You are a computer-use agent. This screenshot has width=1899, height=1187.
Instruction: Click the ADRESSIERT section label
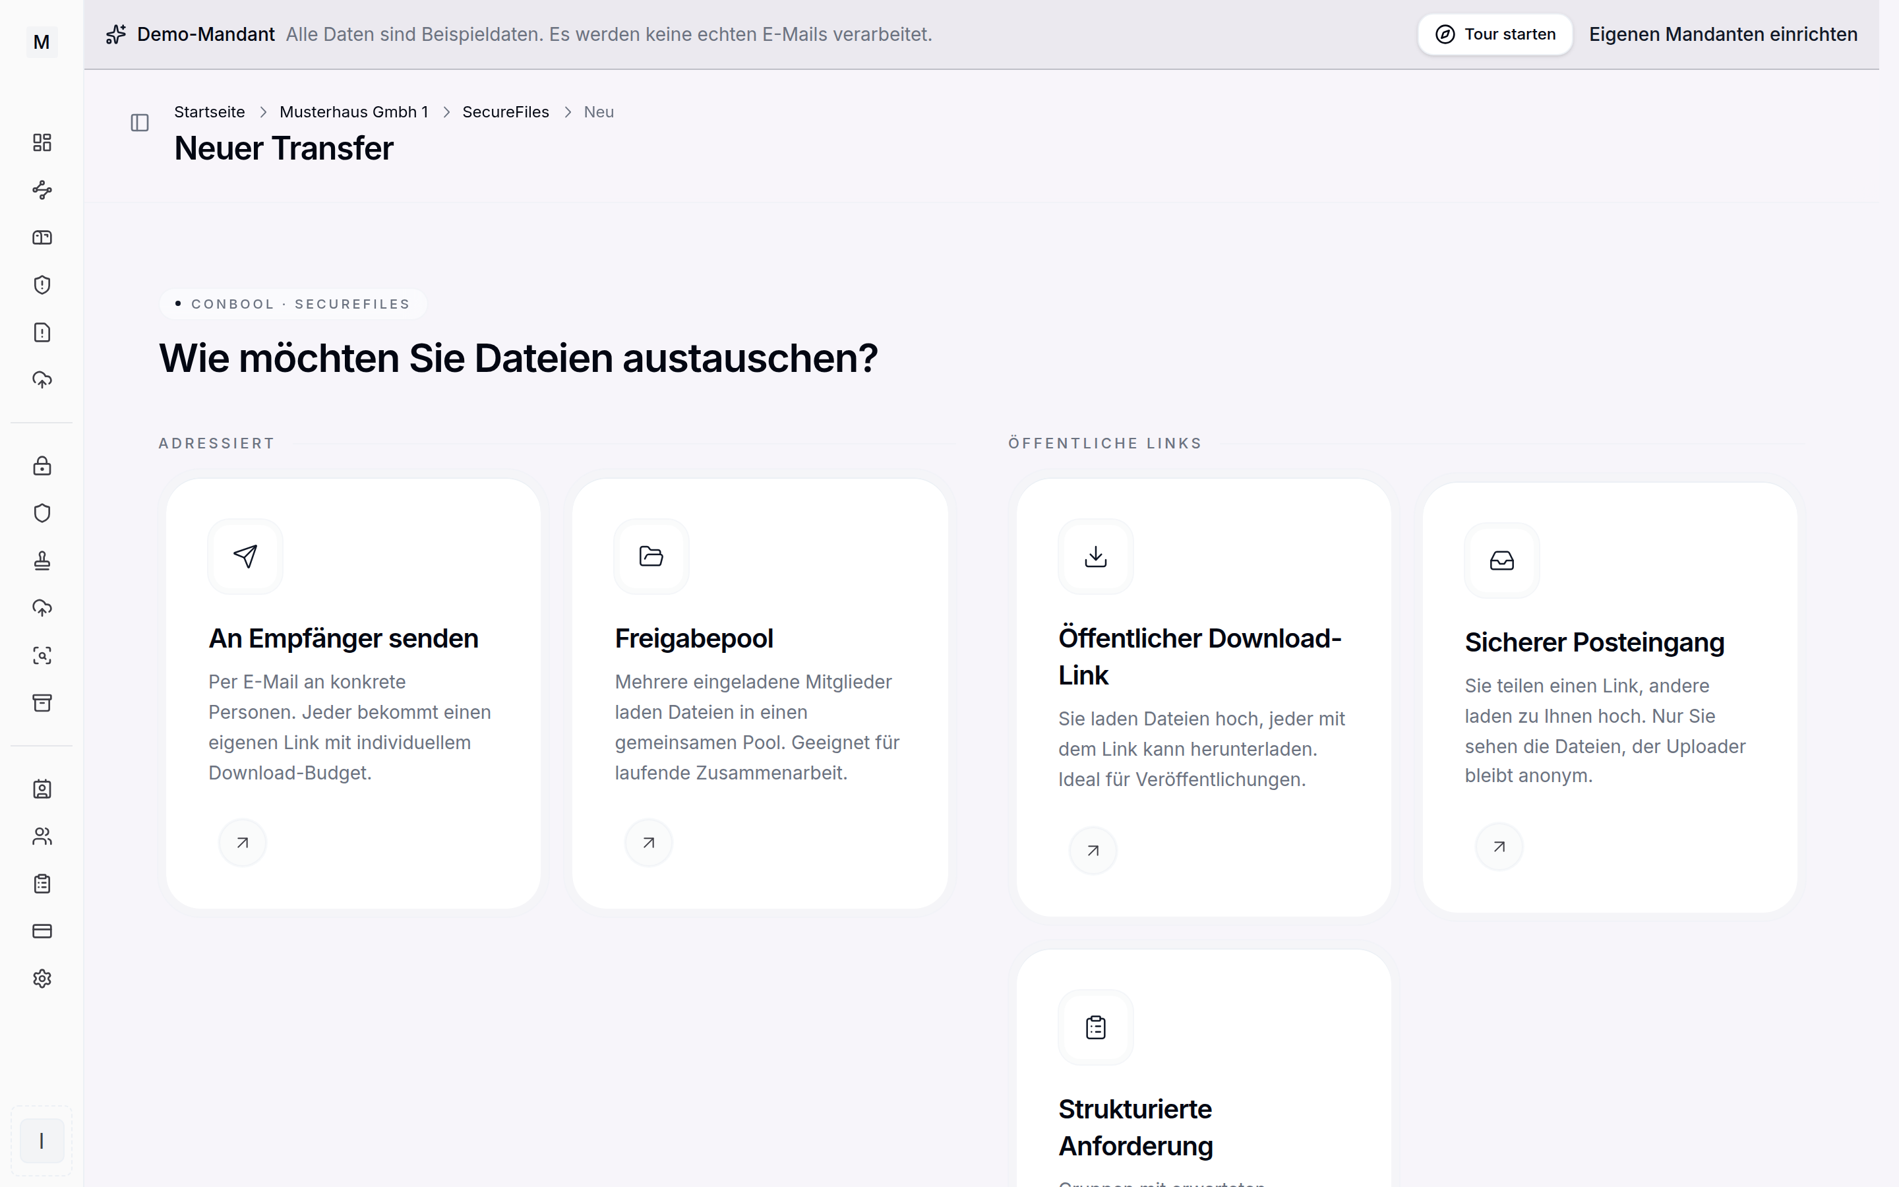[x=216, y=444]
